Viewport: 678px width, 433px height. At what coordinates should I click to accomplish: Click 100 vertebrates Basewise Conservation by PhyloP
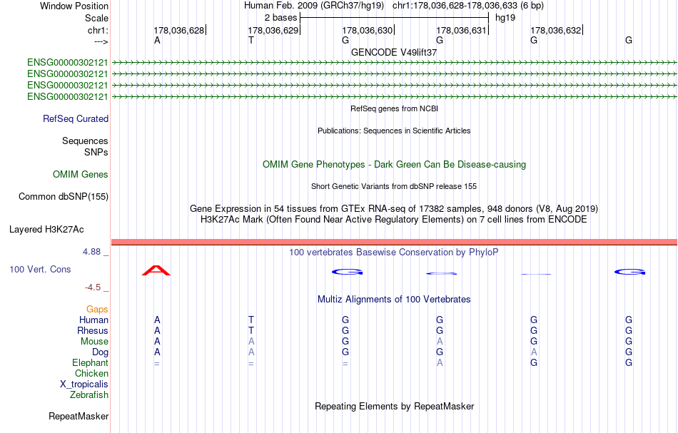(394, 253)
